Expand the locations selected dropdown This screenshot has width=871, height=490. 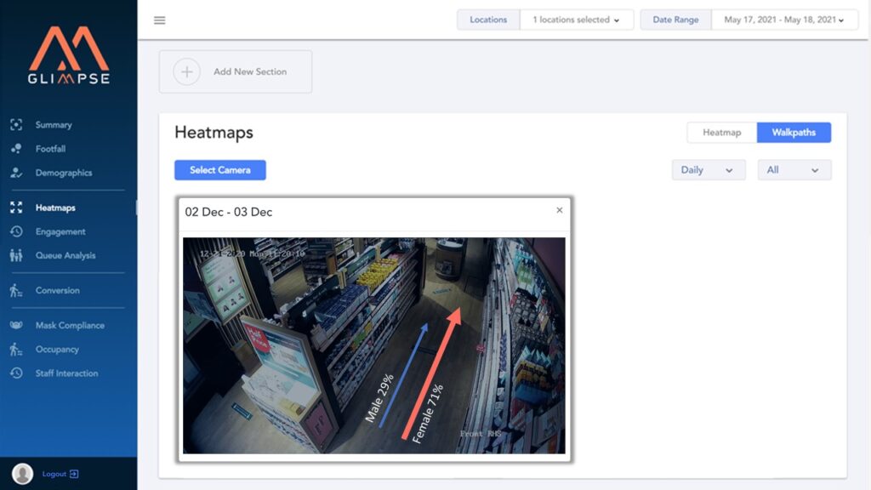pyautogui.click(x=576, y=20)
